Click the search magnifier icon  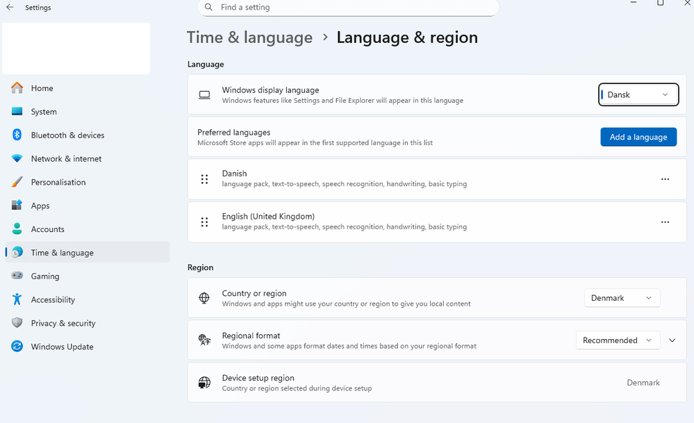(x=208, y=7)
